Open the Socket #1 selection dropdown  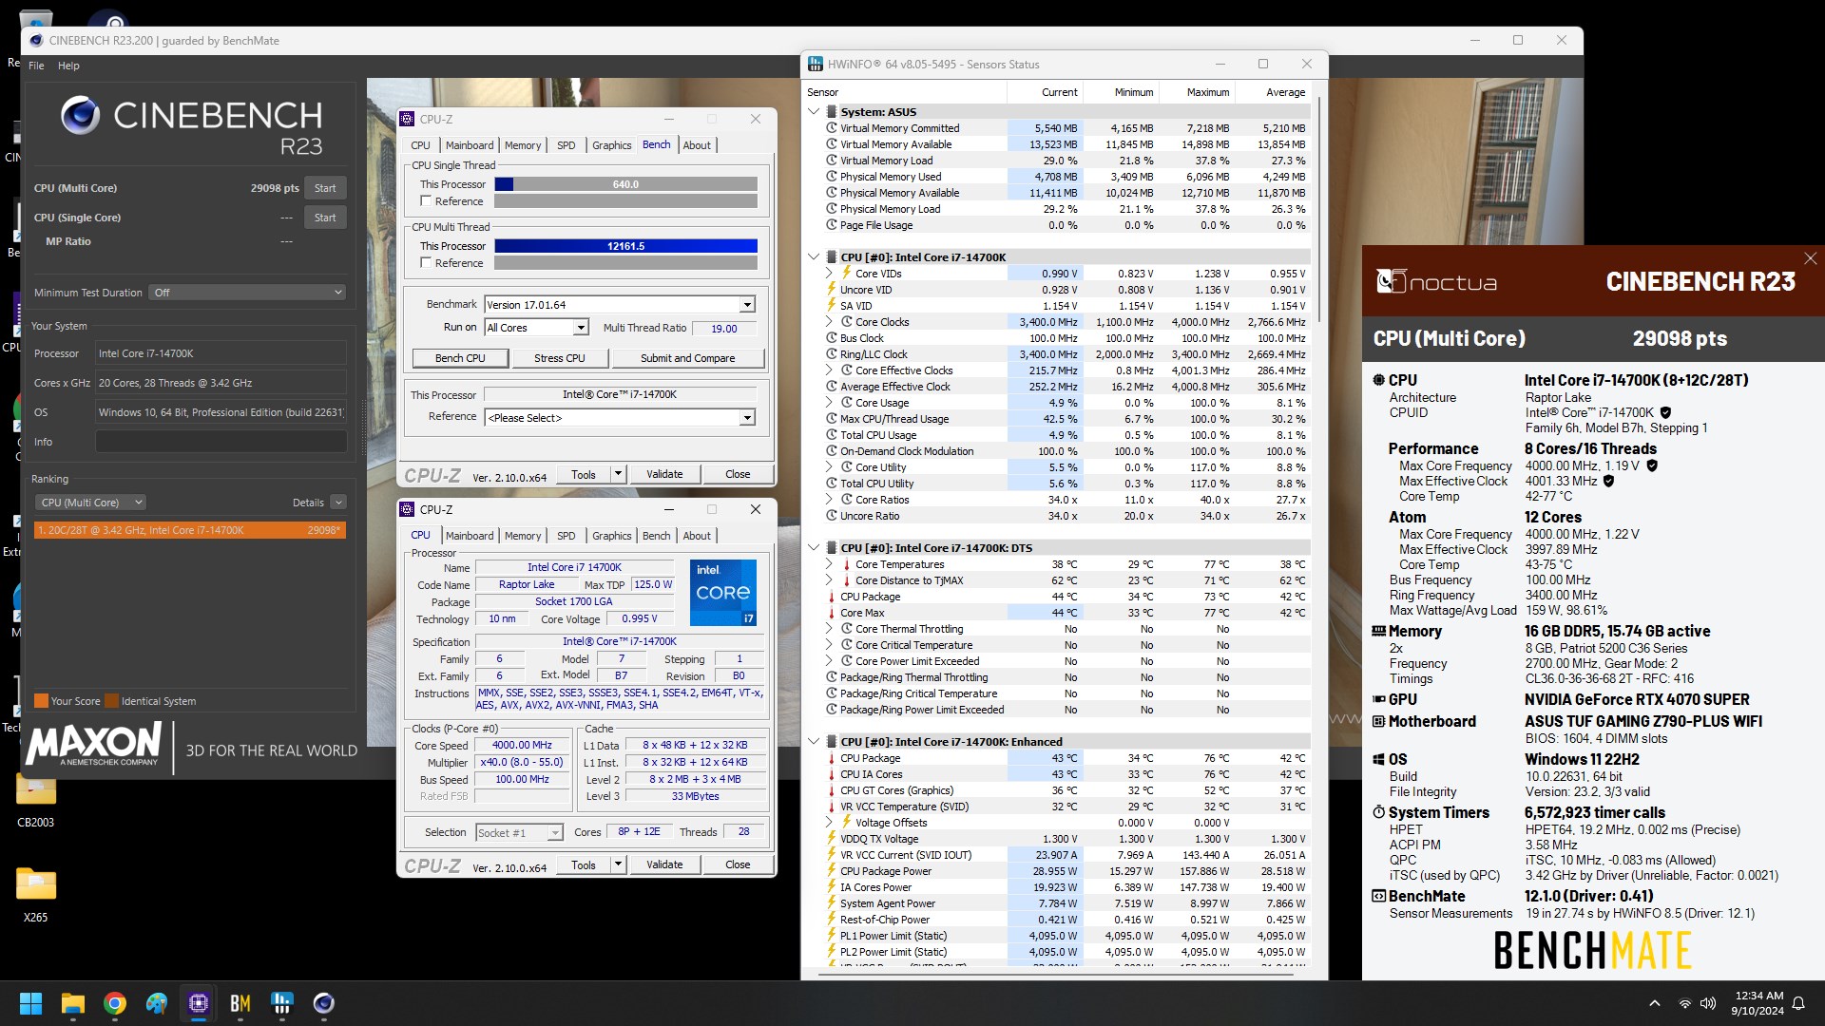pyautogui.click(x=555, y=833)
